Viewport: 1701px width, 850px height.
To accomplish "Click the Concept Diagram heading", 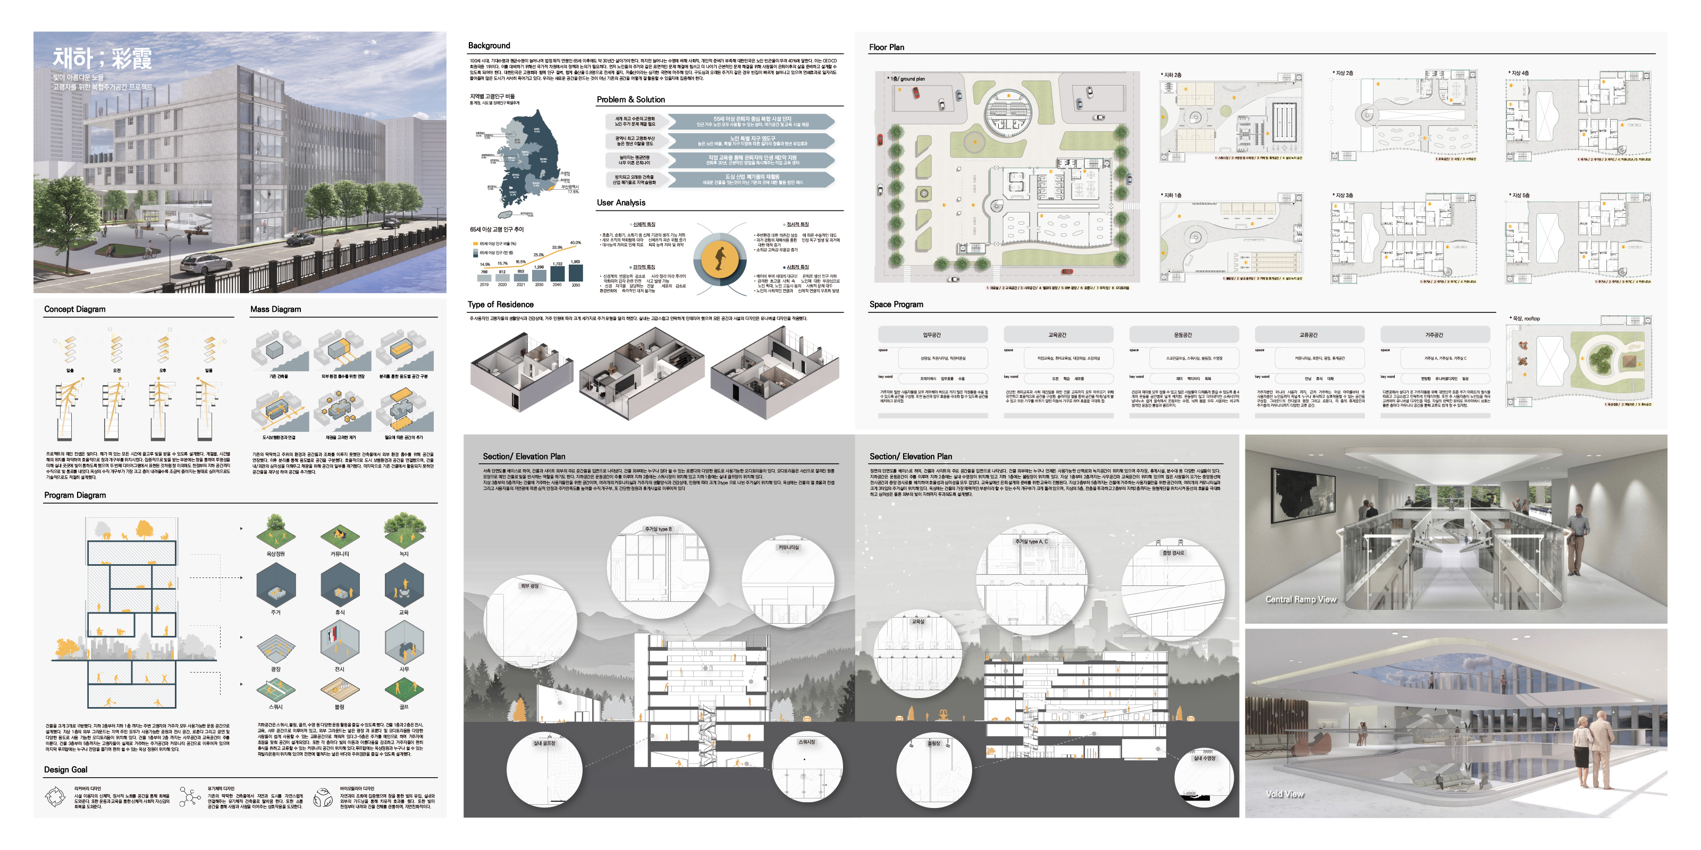I will (74, 309).
